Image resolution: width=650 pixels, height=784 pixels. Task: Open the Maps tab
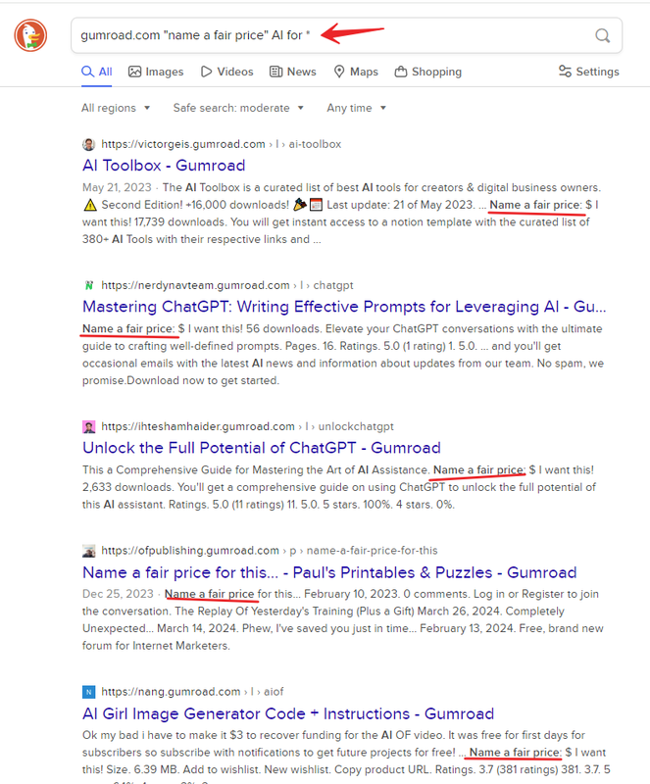click(x=356, y=72)
